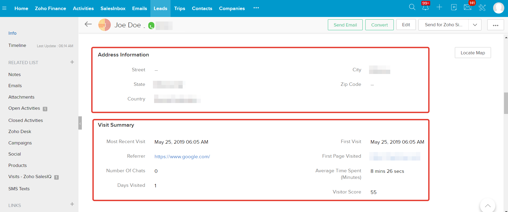508x212 pixels.
Task: Open Closed Activities related list
Action: (x=26, y=120)
